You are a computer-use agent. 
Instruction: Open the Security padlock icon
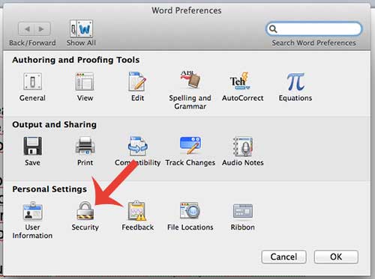(85, 211)
